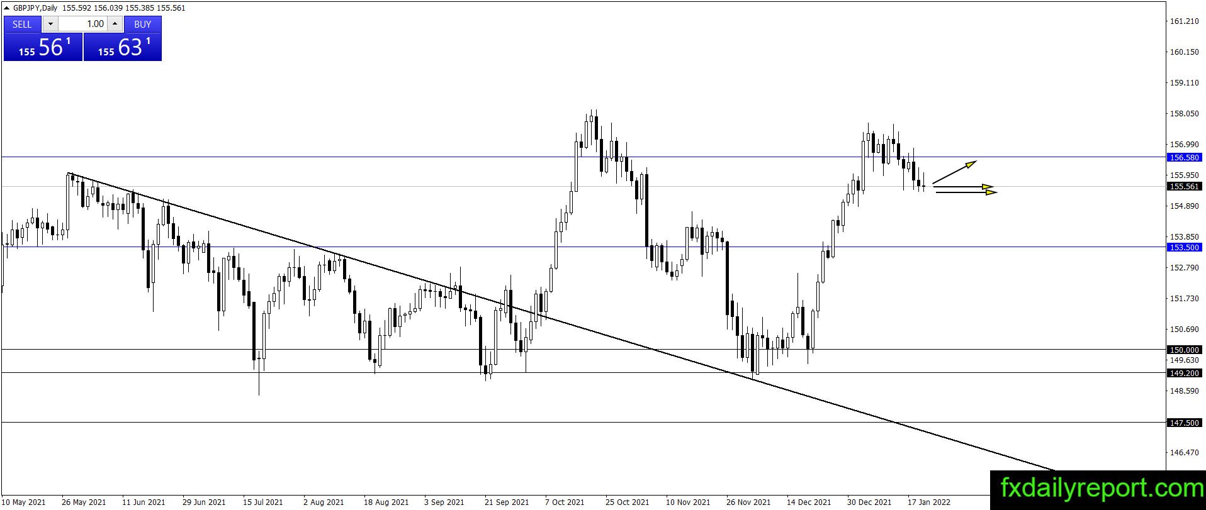Select the upper horizontal yellow arrow
Viewport: 1206px width, 510px height.
click(x=964, y=187)
